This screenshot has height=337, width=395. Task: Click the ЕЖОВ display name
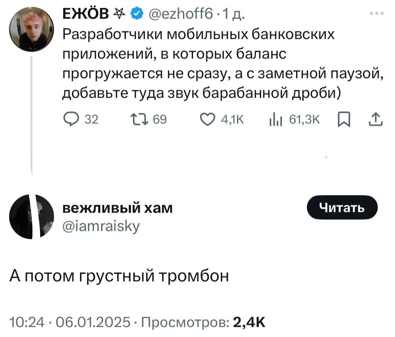[86, 15]
